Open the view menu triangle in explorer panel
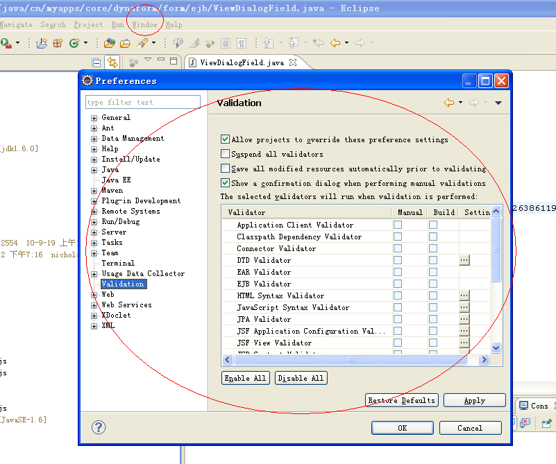The height and width of the screenshot is (464, 556). click(x=148, y=60)
